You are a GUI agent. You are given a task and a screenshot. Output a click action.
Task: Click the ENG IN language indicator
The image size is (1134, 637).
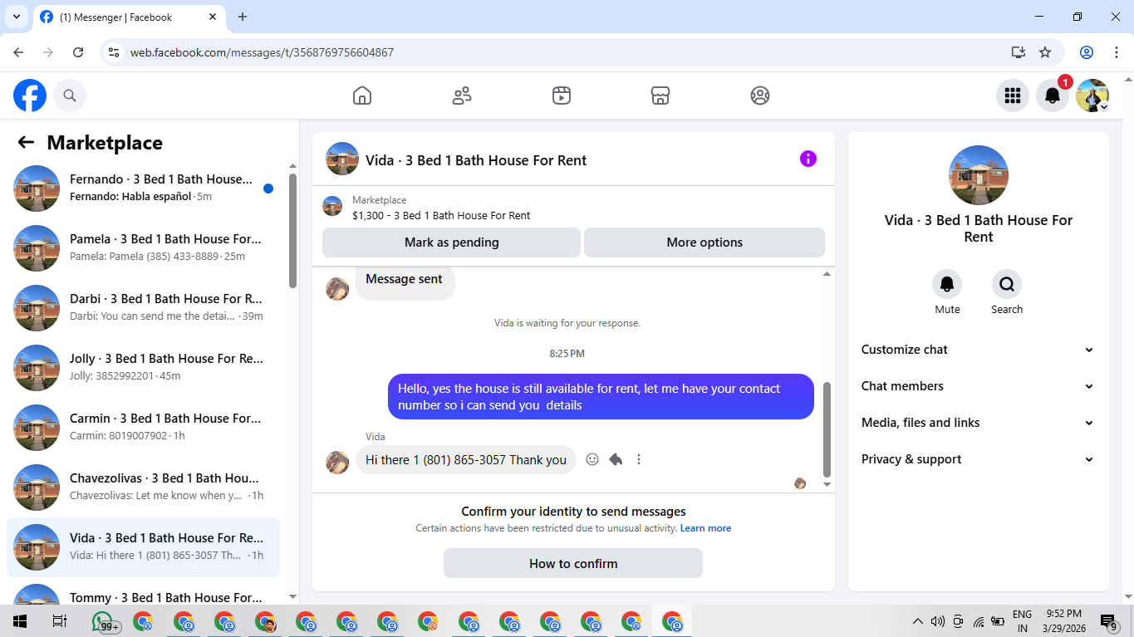[x=1023, y=621]
